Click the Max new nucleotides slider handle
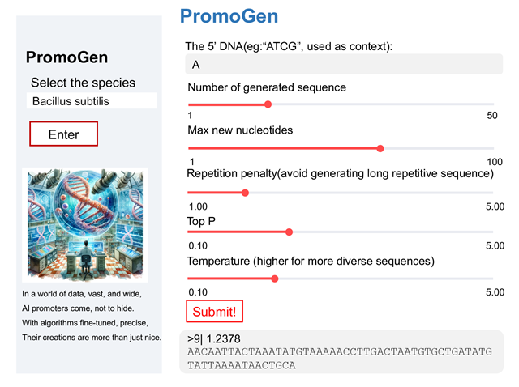Screen dimensions: 519x387 tap(380, 148)
